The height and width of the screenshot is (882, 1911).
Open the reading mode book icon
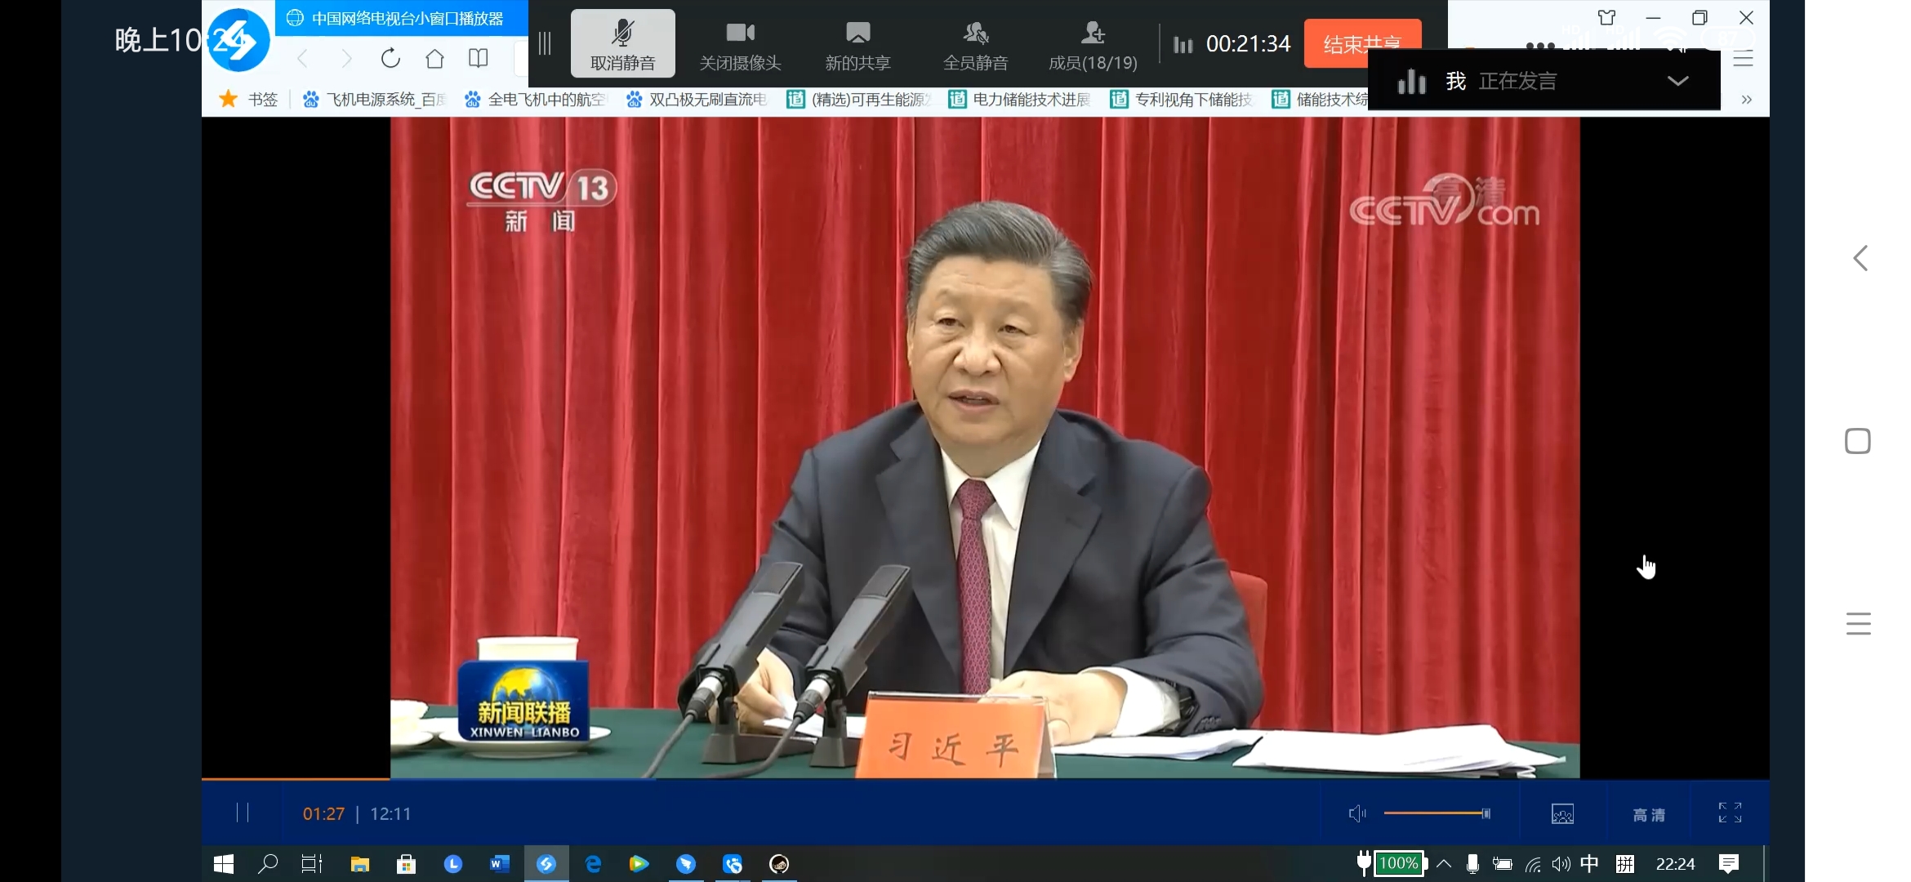tap(479, 59)
